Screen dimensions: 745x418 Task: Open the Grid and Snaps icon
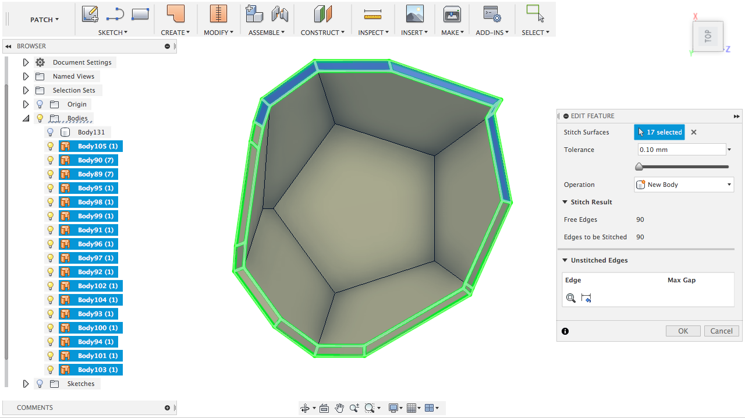(x=411, y=408)
